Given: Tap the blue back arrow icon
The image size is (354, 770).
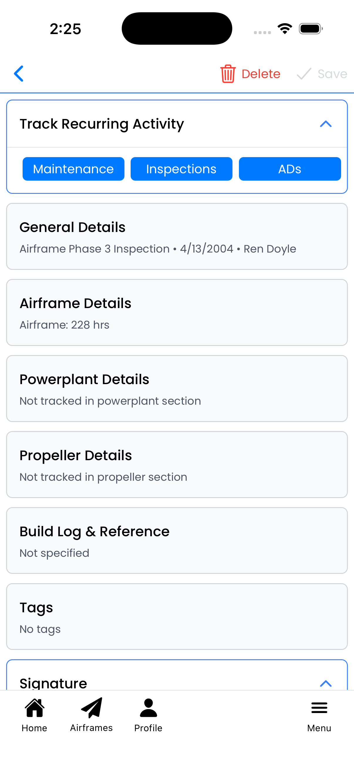Looking at the screenshot, I should click(x=18, y=73).
